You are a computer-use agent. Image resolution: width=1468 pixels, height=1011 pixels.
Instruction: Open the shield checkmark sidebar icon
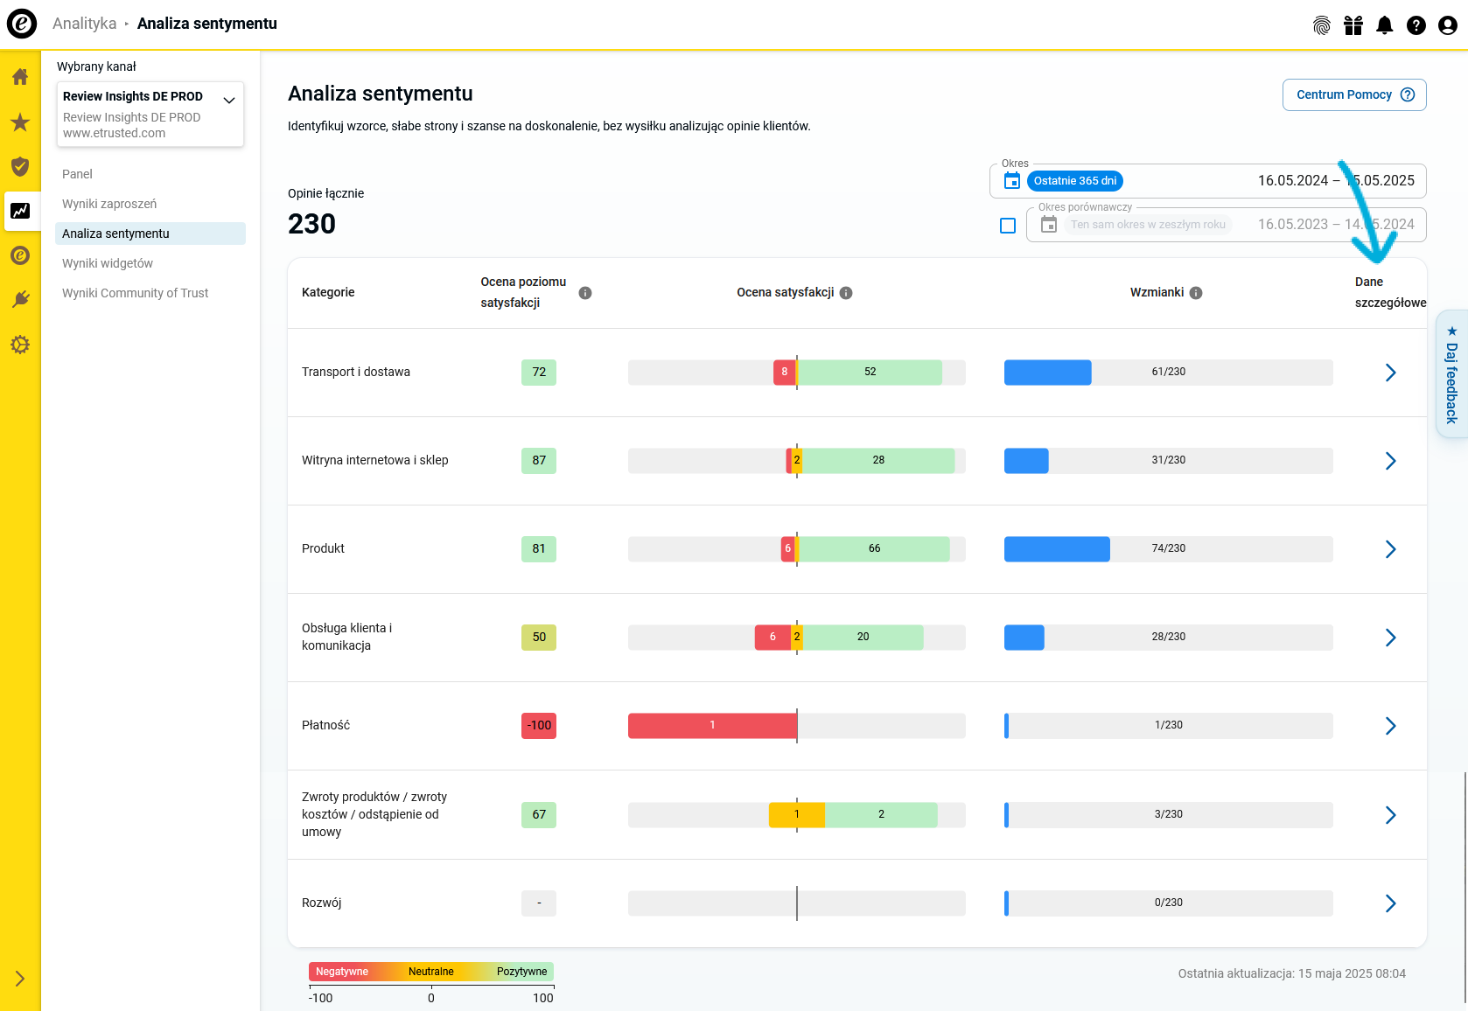[x=20, y=166]
